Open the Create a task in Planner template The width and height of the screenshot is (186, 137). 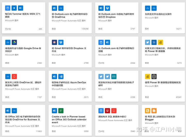pos(70,120)
